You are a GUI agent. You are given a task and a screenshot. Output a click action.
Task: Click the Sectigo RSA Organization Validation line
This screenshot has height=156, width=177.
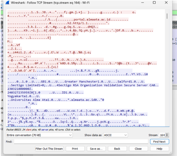tap(83, 85)
